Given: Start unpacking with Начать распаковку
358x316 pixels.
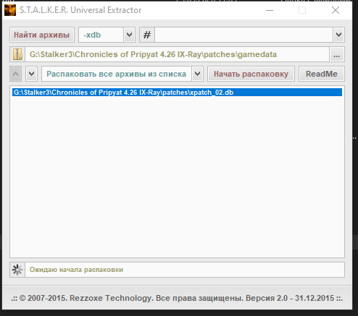Looking at the screenshot, I should (x=251, y=74).
